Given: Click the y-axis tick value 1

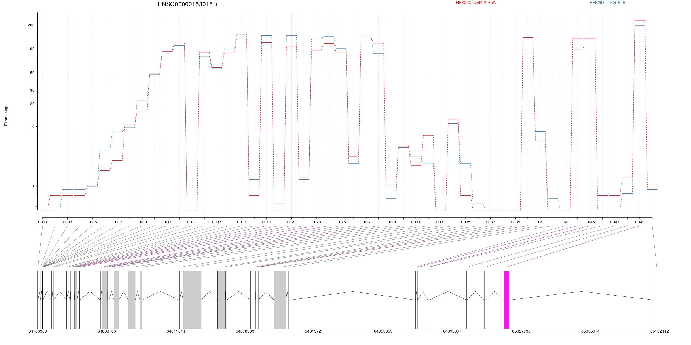Looking at the screenshot, I should 33,186.
